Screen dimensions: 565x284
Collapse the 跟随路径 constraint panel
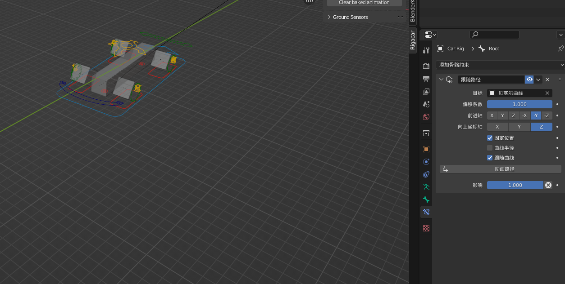pos(441,80)
